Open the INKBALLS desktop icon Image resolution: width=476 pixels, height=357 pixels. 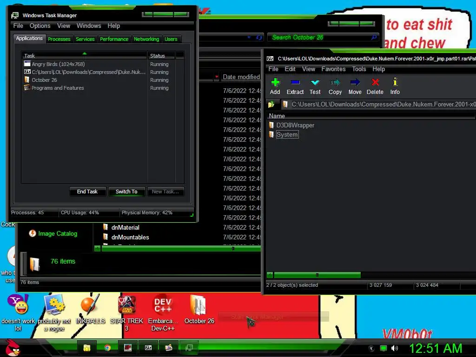[90, 308]
